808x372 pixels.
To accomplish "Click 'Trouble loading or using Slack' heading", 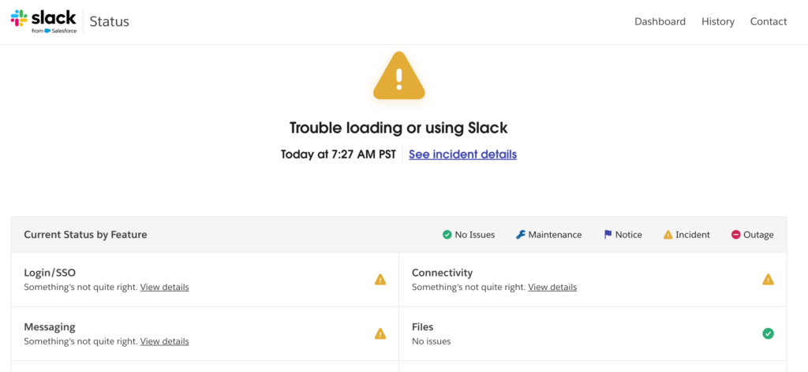I will click(398, 128).
